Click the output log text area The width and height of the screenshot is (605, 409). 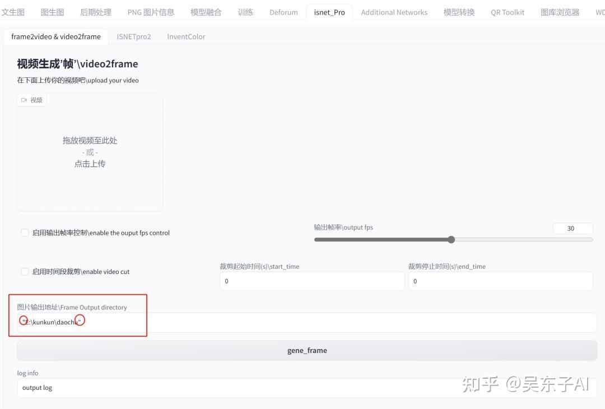[307, 388]
